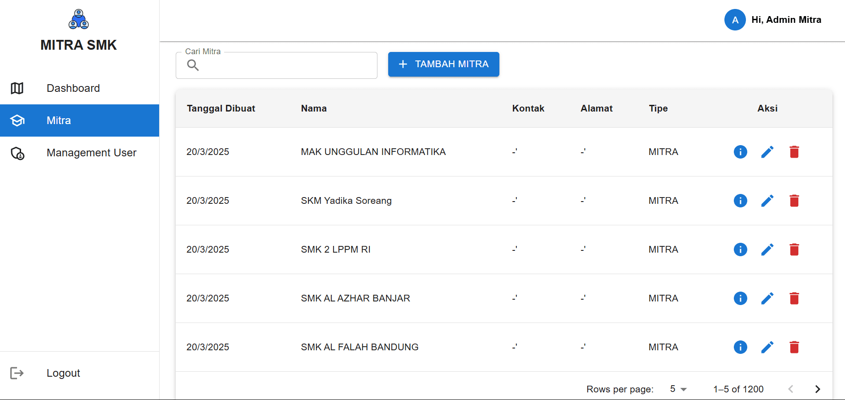Click the Admin Mitra avatar
The height and width of the screenshot is (400, 845).
click(735, 20)
